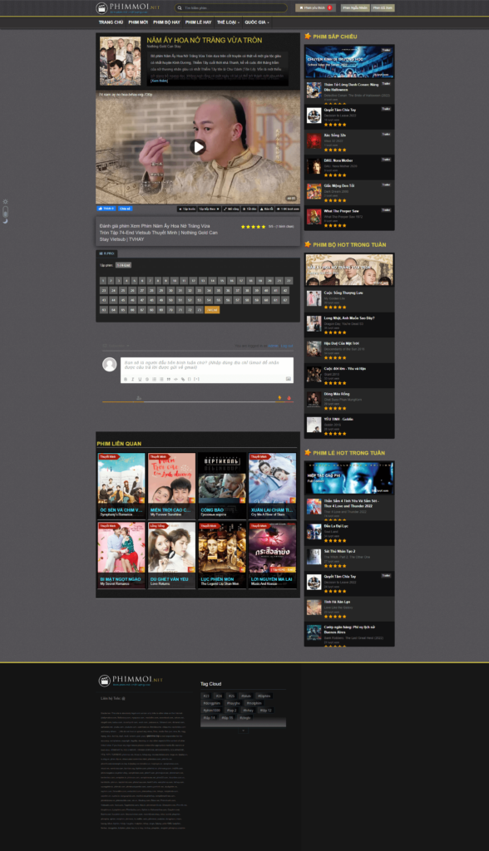
Task: Click the yellow lightning sort icon under comments
Action: click(x=279, y=398)
